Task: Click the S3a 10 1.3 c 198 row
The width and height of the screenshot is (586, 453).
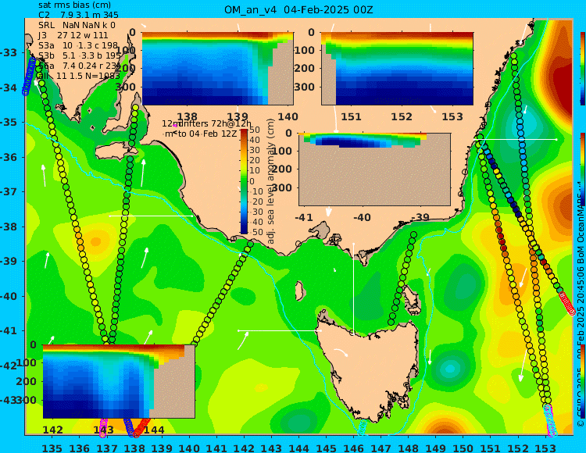Action: pyautogui.click(x=78, y=45)
